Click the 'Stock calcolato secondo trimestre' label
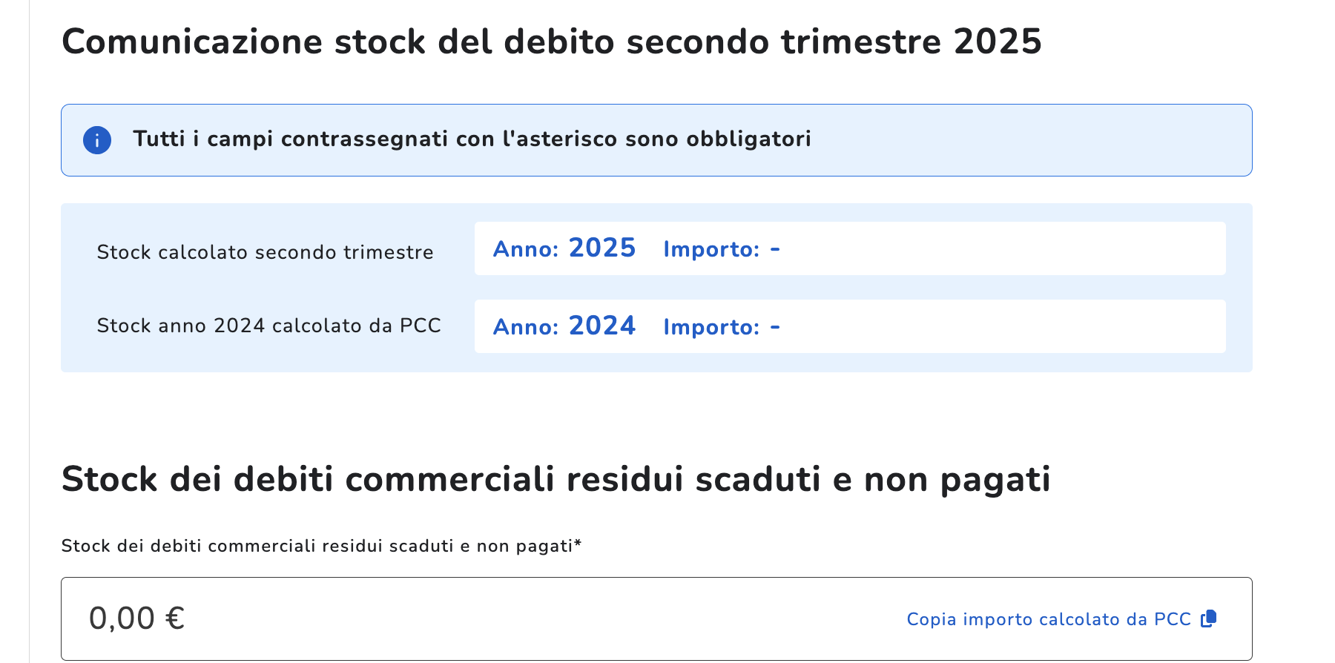This screenshot has width=1335, height=663. tap(265, 252)
